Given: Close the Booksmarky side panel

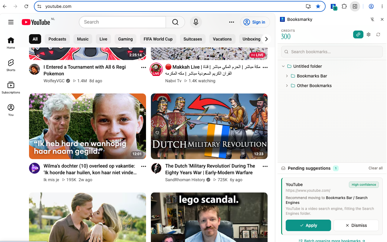Looking at the screenshot, I should click(382, 19).
